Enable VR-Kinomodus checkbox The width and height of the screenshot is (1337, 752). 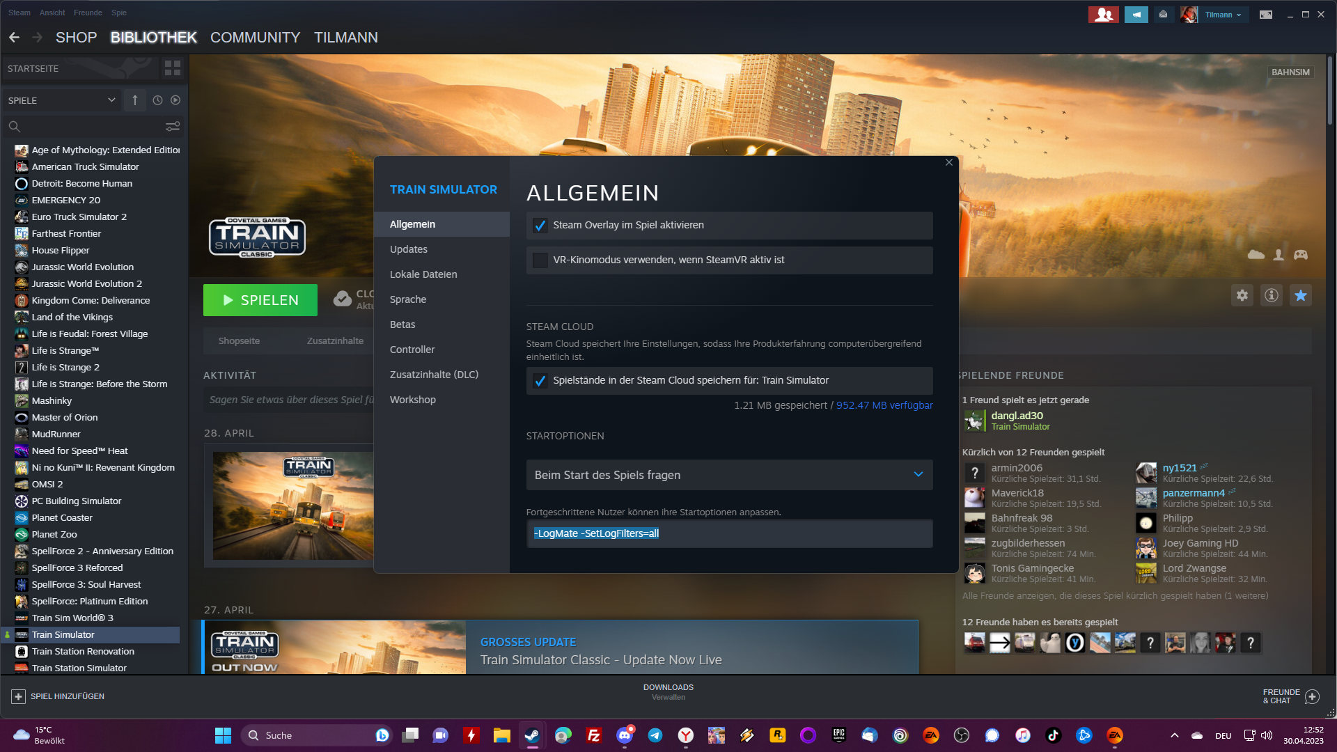540,260
